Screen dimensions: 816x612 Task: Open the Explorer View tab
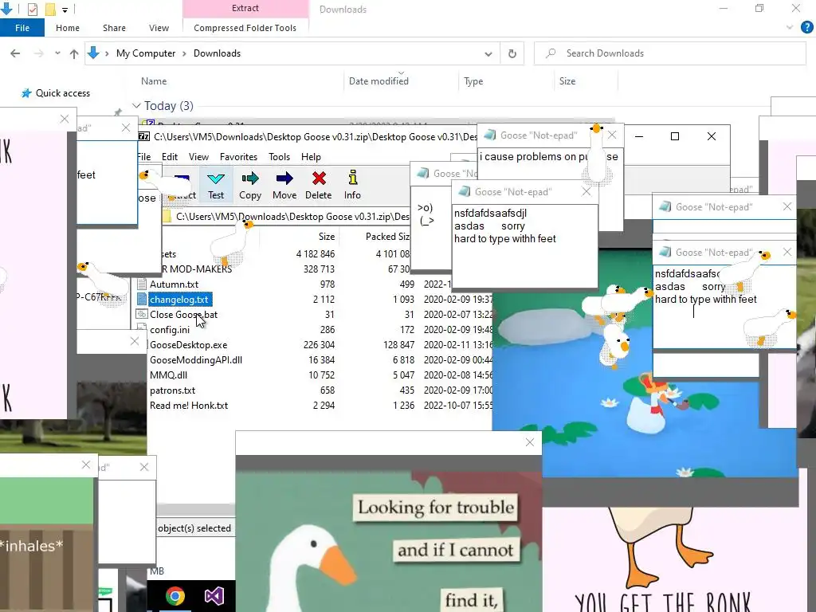point(159,28)
